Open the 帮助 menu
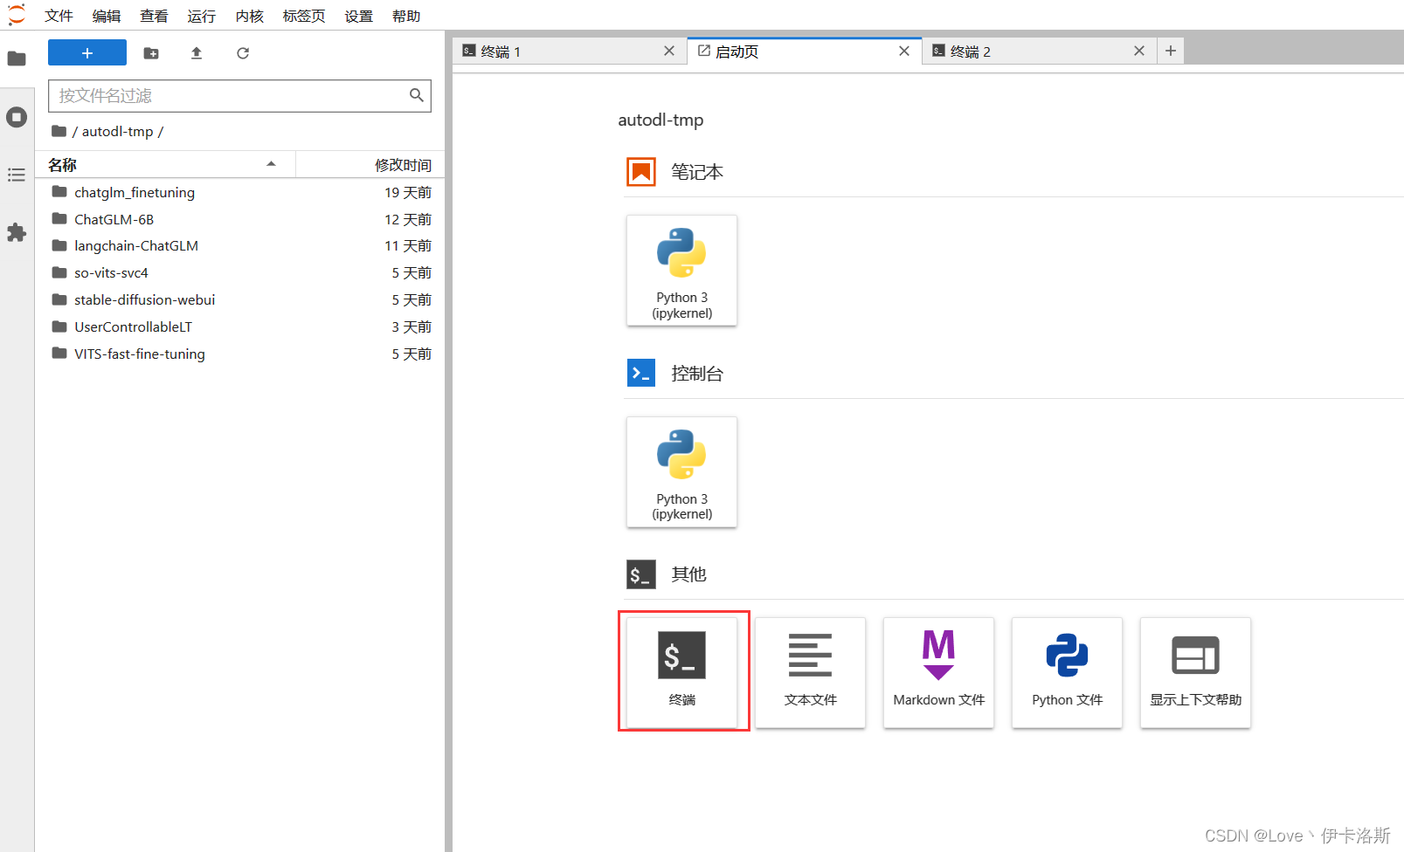 (x=405, y=16)
